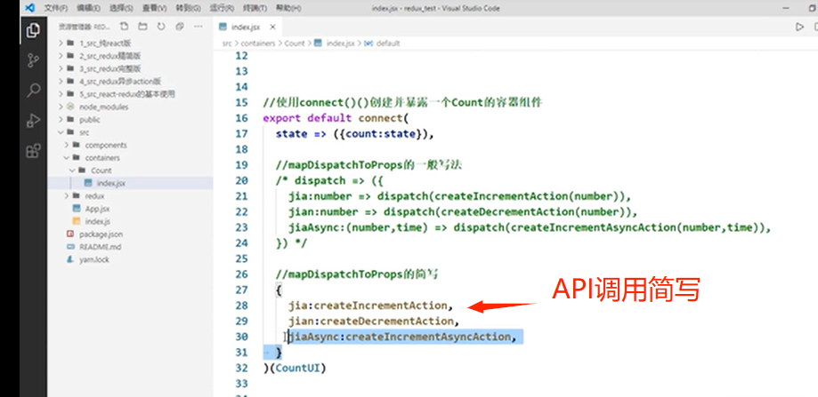Click 'state => ({count:state}),' on line 17
818x397 pixels.
(x=355, y=134)
